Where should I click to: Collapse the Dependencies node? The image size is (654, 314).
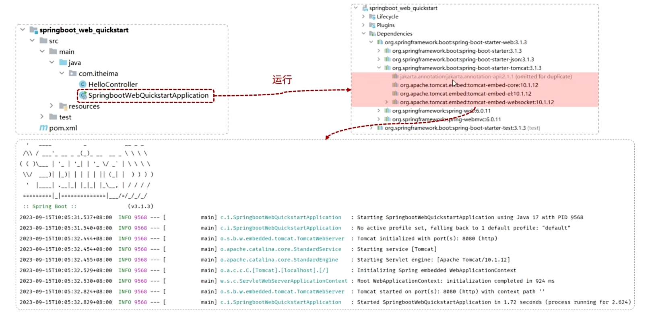coord(363,33)
